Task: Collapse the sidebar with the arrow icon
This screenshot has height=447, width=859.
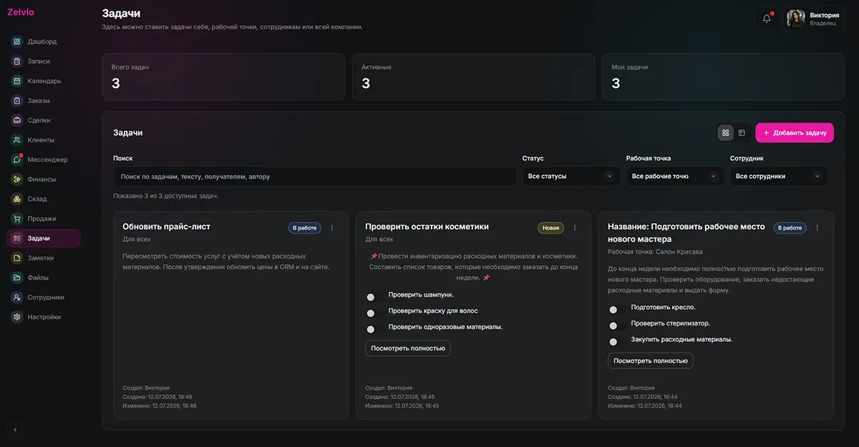Action: pos(16,430)
